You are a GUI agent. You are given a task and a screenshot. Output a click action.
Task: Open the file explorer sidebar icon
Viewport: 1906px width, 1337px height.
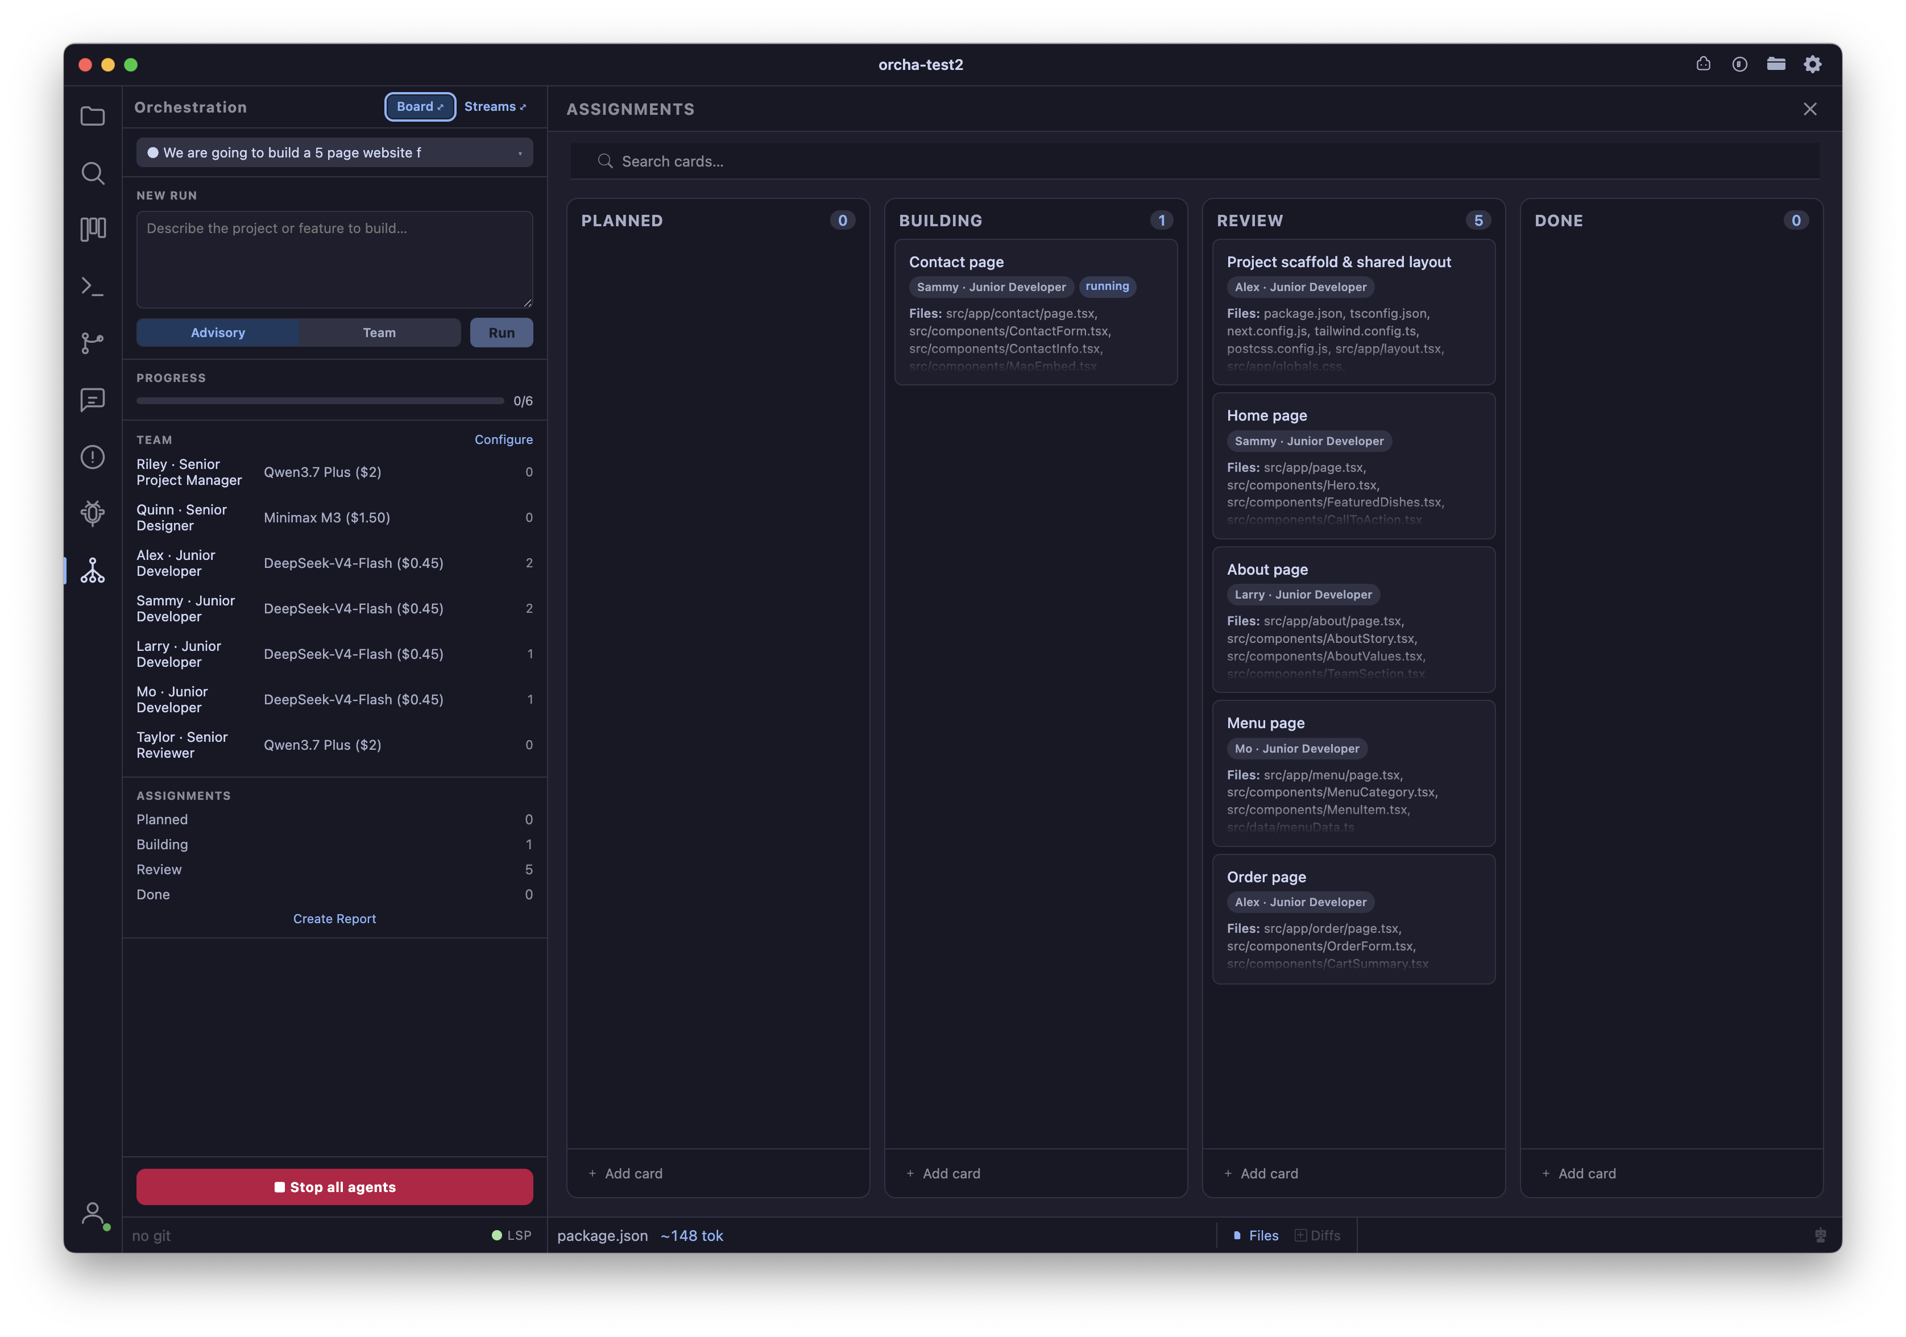pos(92,116)
